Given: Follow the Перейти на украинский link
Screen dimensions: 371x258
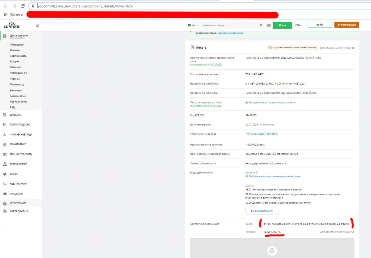Looking at the screenshot, I should (230, 33).
